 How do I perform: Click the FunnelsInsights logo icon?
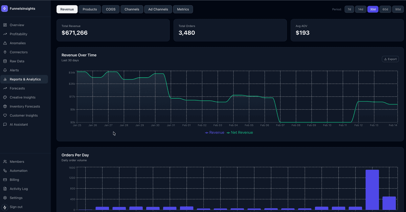pos(5,8)
